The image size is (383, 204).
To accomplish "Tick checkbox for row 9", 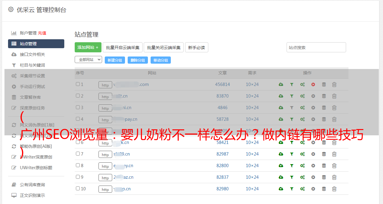I will 78,177.
